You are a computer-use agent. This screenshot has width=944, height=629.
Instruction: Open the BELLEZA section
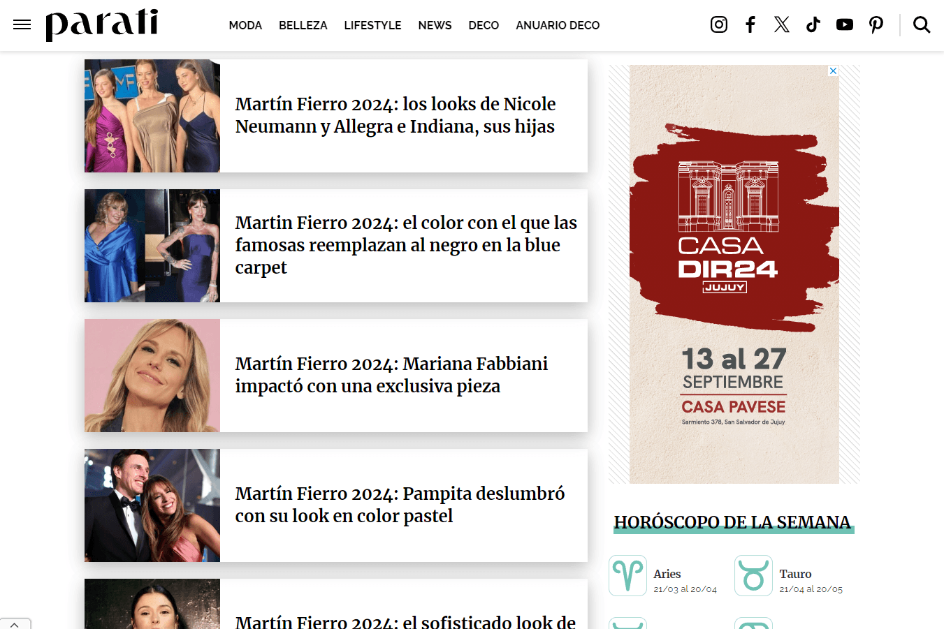click(x=303, y=25)
